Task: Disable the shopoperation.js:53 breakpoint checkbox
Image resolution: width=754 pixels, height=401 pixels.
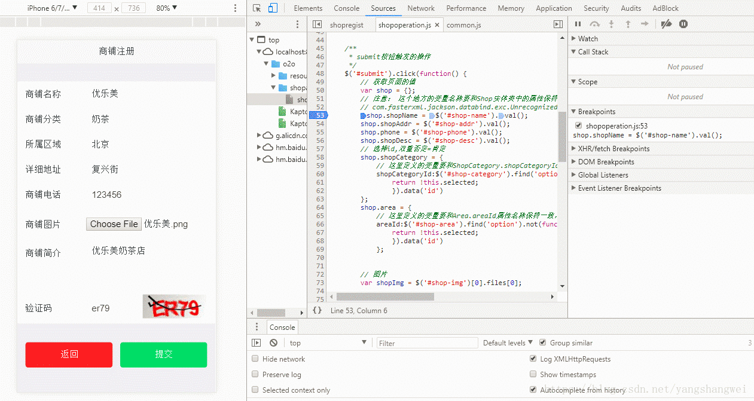Action: [x=578, y=126]
